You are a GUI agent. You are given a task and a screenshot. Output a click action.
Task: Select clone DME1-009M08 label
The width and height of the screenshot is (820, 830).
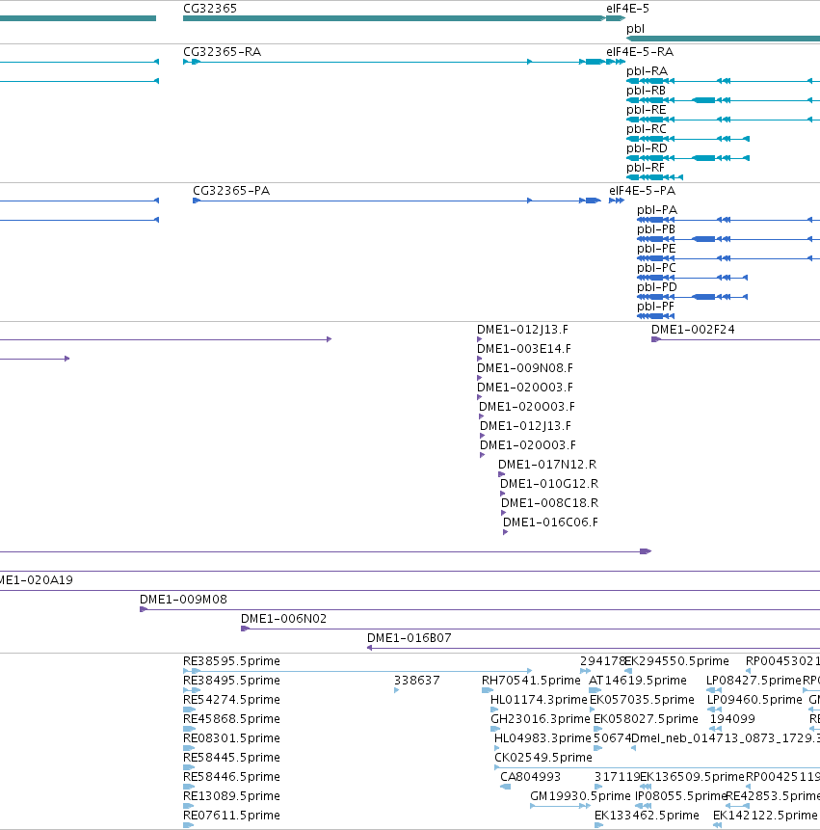click(183, 600)
